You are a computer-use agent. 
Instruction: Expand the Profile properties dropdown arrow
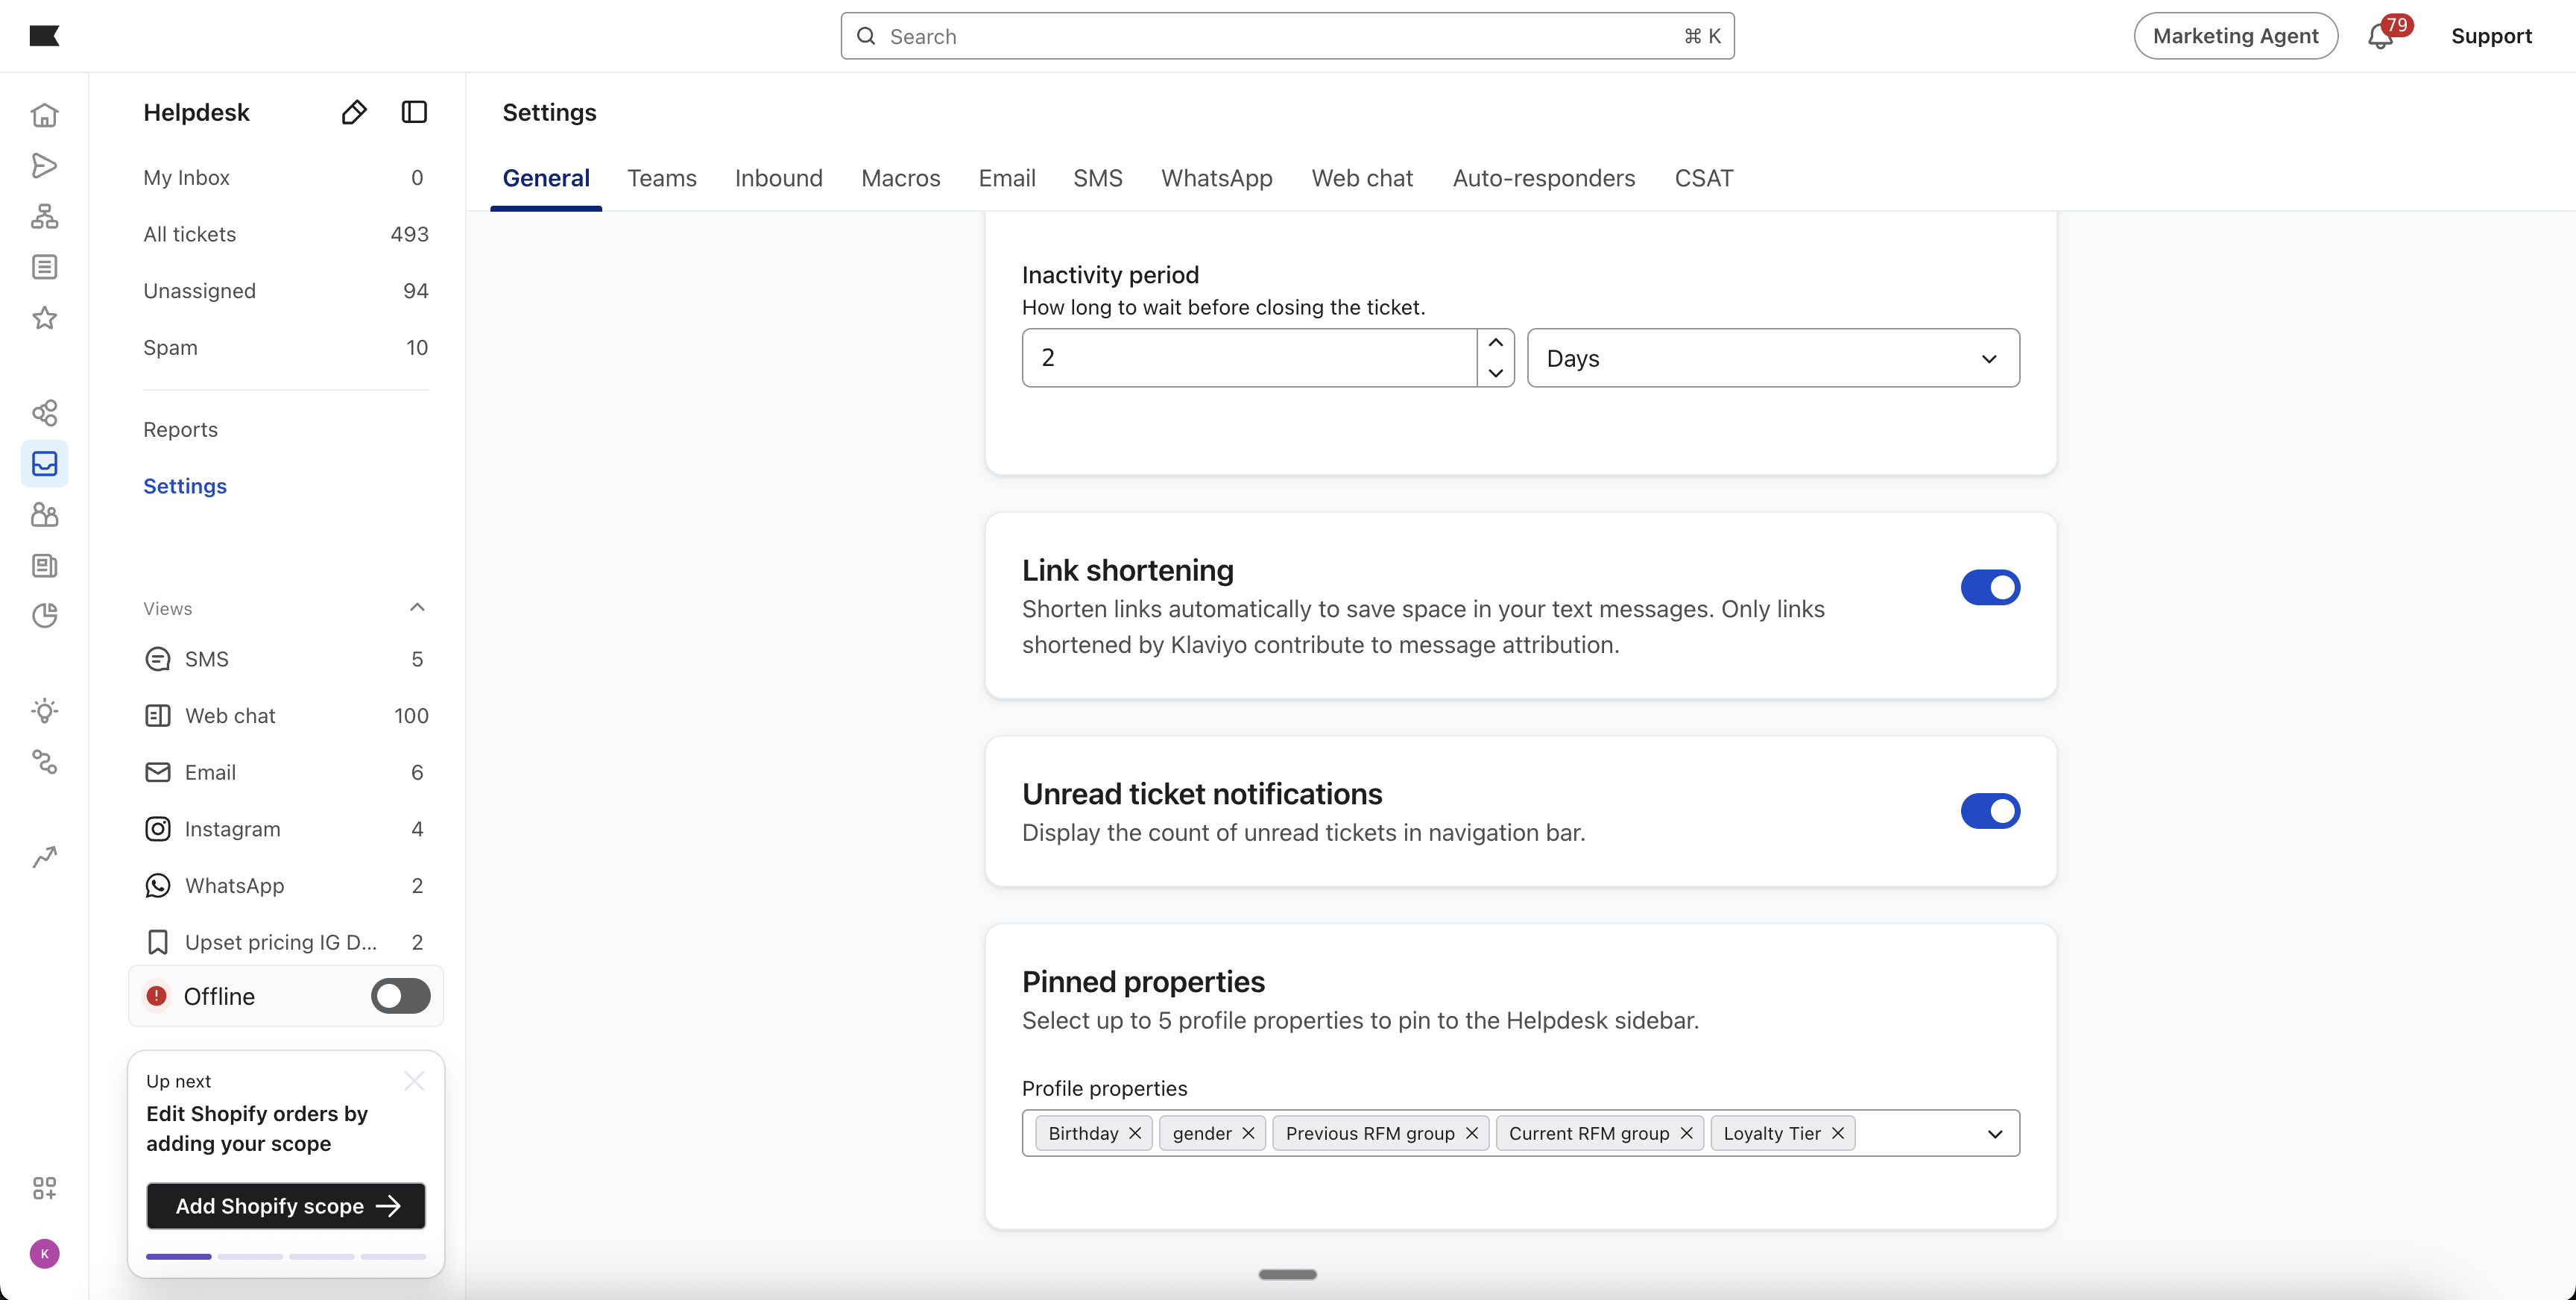click(1994, 1134)
